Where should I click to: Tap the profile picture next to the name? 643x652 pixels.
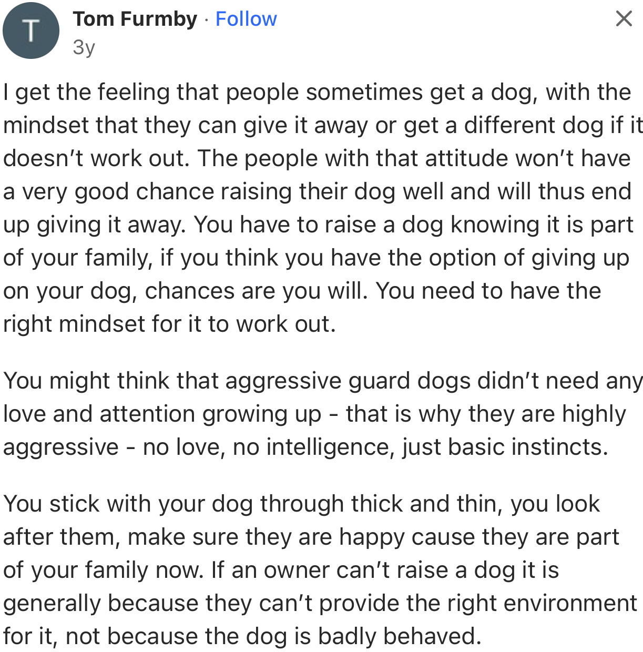30,30
